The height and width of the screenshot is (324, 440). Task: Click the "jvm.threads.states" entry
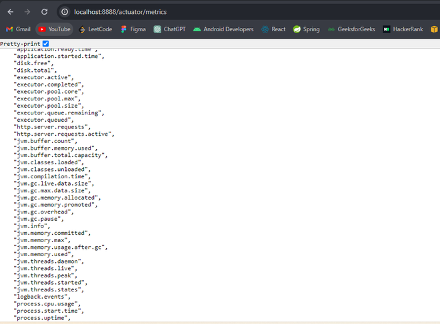[x=49, y=289]
